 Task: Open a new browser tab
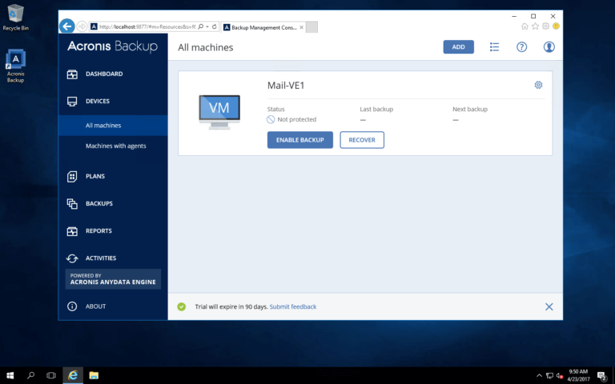[x=312, y=27]
